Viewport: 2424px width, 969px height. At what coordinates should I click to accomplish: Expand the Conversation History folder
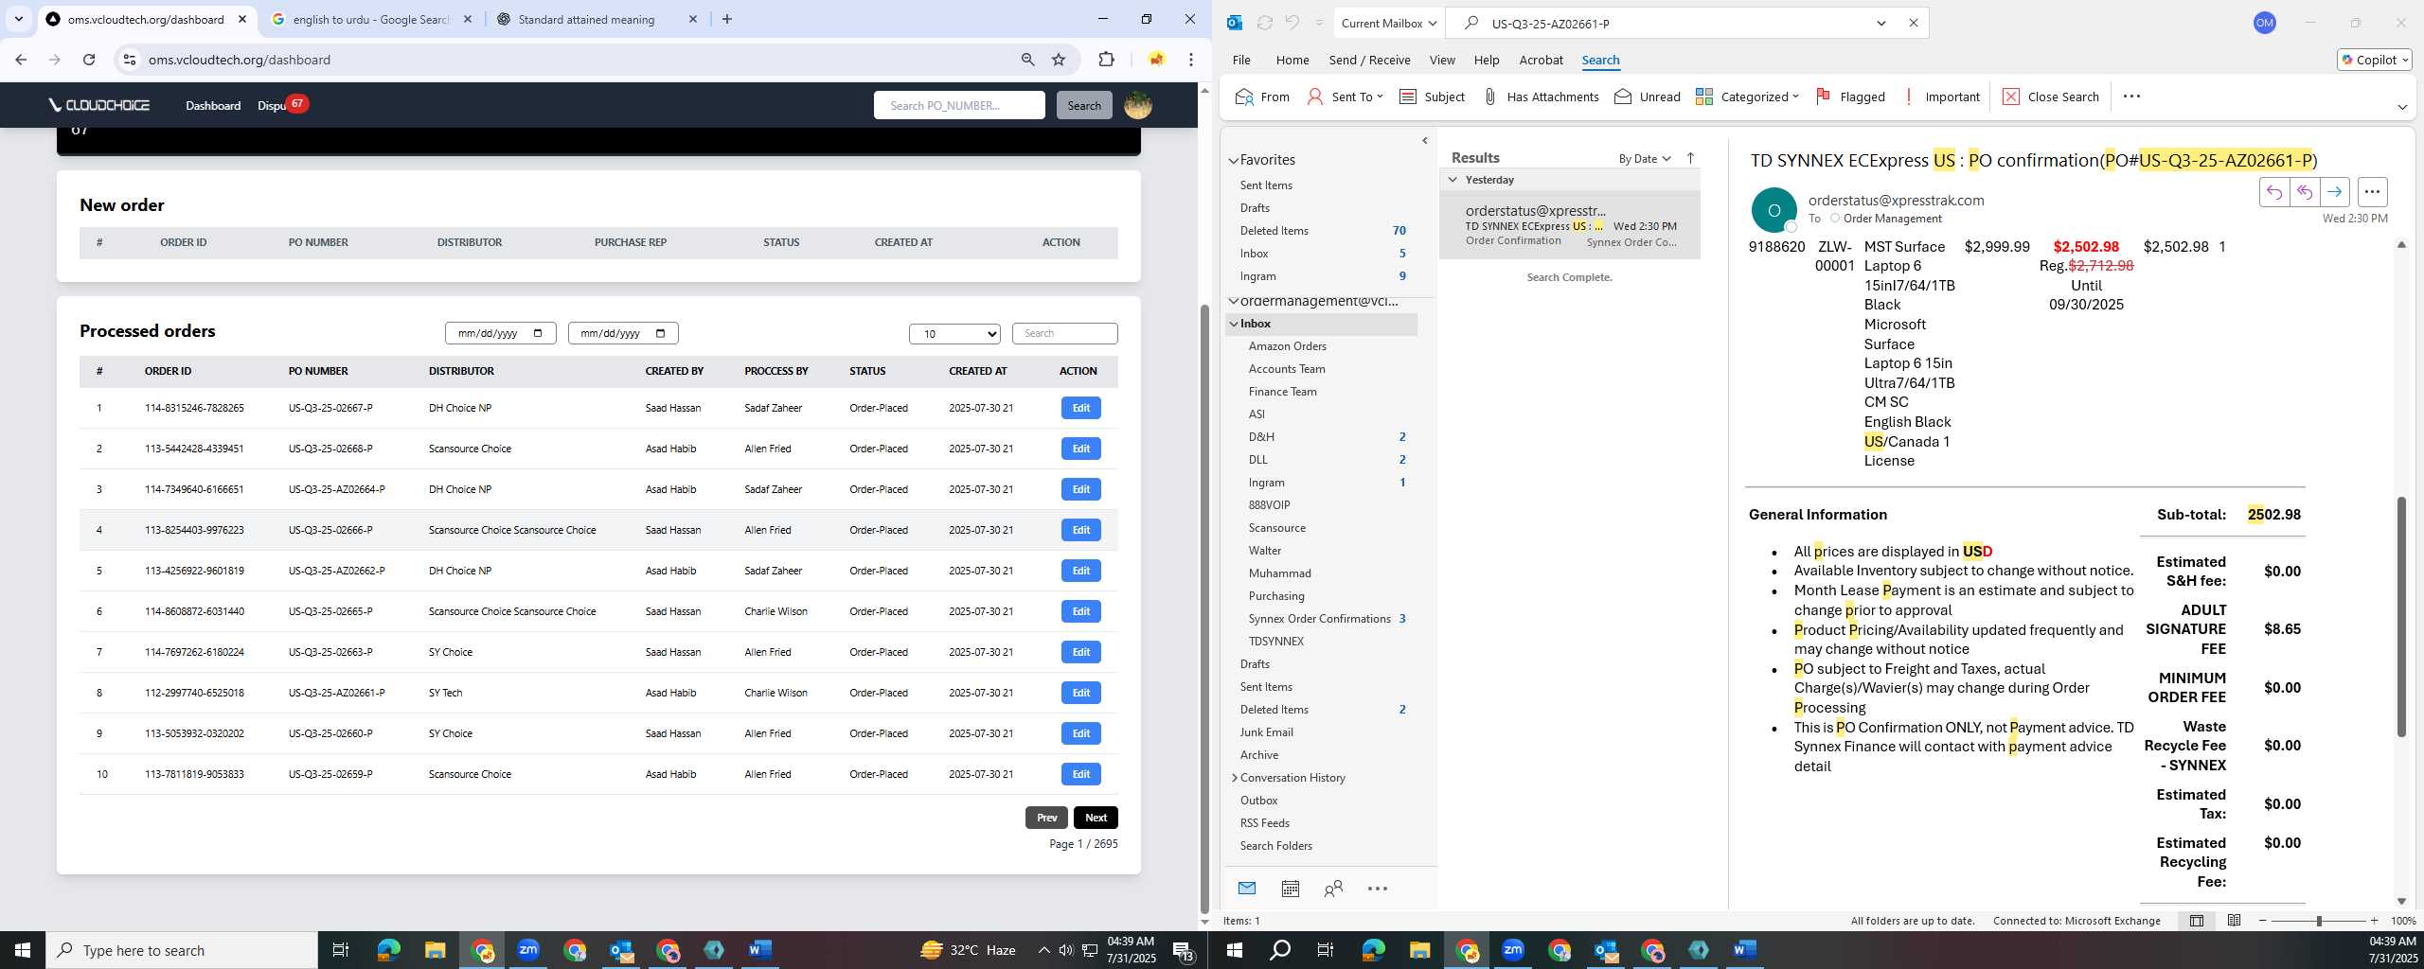click(x=1235, y=778)
